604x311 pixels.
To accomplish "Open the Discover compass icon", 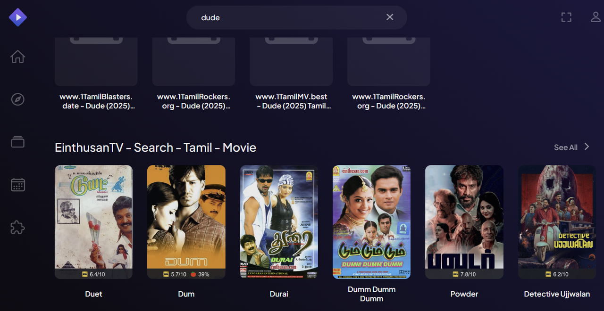I will (x=17, y=99).
